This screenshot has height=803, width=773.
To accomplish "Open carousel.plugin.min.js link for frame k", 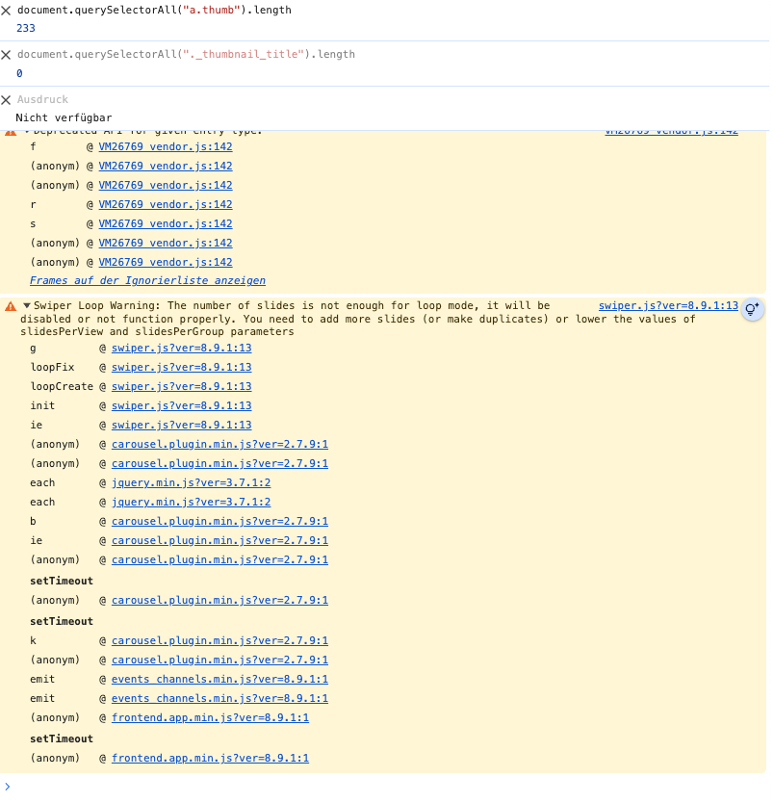I will (x=219, y=640).
